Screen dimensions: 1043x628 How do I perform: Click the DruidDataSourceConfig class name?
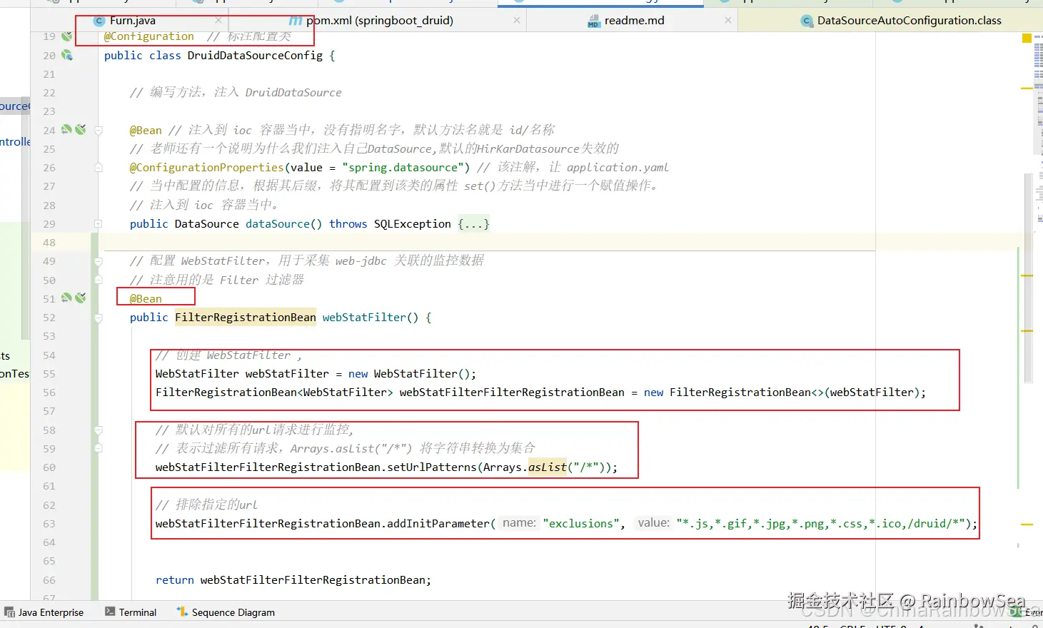(x=255, y=56)
